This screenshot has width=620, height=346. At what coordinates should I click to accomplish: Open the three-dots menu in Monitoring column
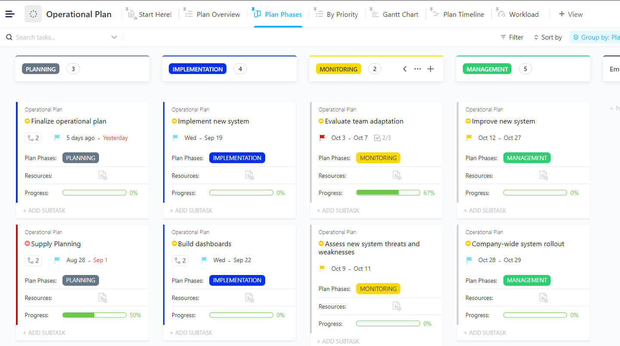(418, 69)
